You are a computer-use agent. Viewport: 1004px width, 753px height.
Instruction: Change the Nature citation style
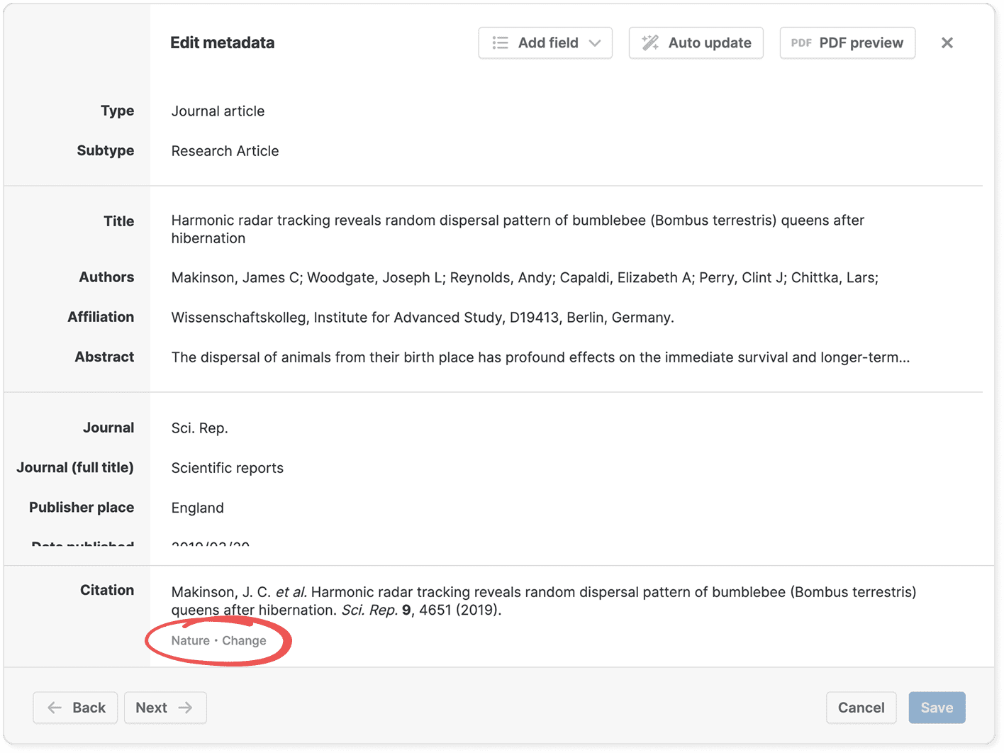coord(244,641)
